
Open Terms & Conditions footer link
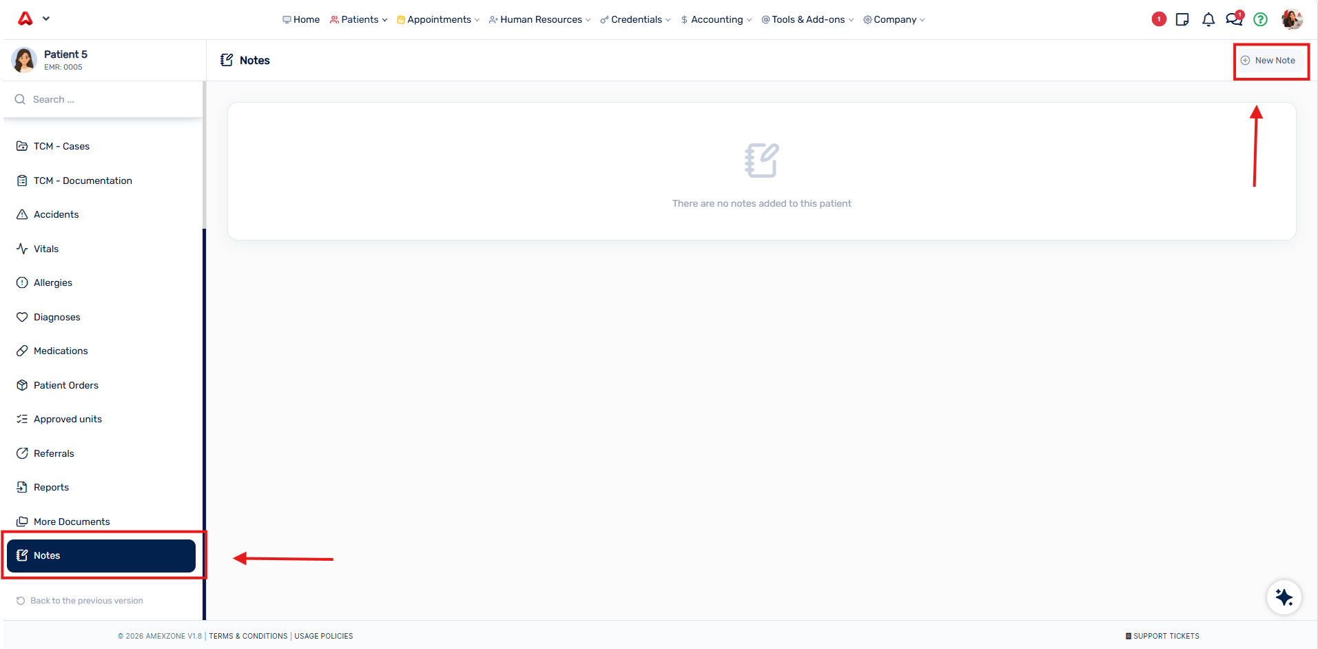pyautogui.click(x=248, y=636)
